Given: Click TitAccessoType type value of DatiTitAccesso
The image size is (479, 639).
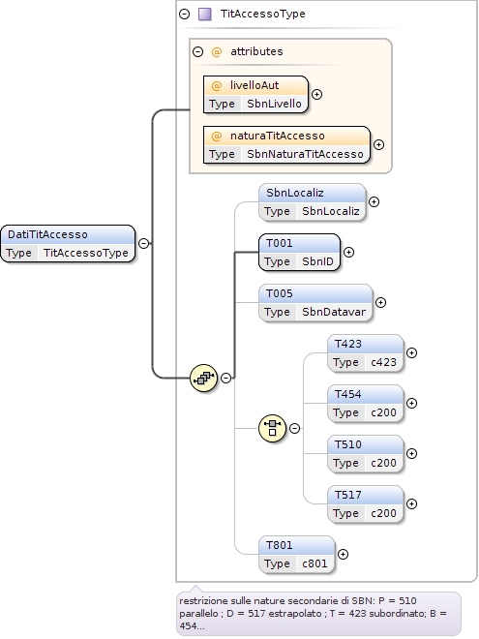Looking at the screenshot, I should pyautogui.click(x=86, y=253).
